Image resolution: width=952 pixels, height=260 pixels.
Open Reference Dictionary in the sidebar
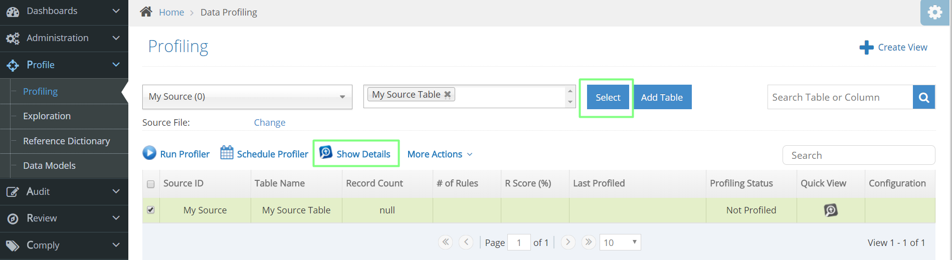pyautogui.click(x=66, y=141)
